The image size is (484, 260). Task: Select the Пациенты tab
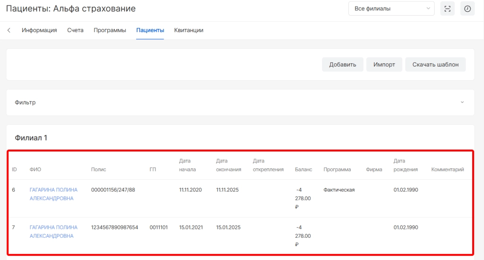[150, 30]
